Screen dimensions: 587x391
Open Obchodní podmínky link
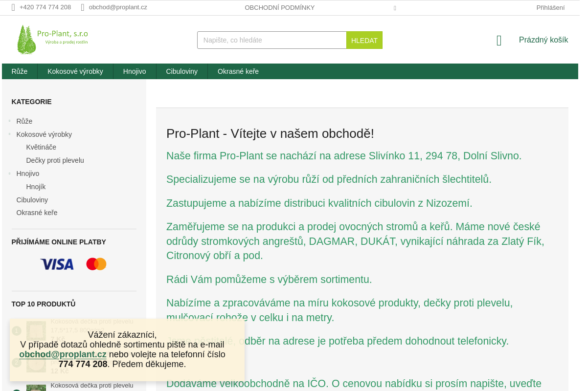pyautogui.click(x=280, y=7)
